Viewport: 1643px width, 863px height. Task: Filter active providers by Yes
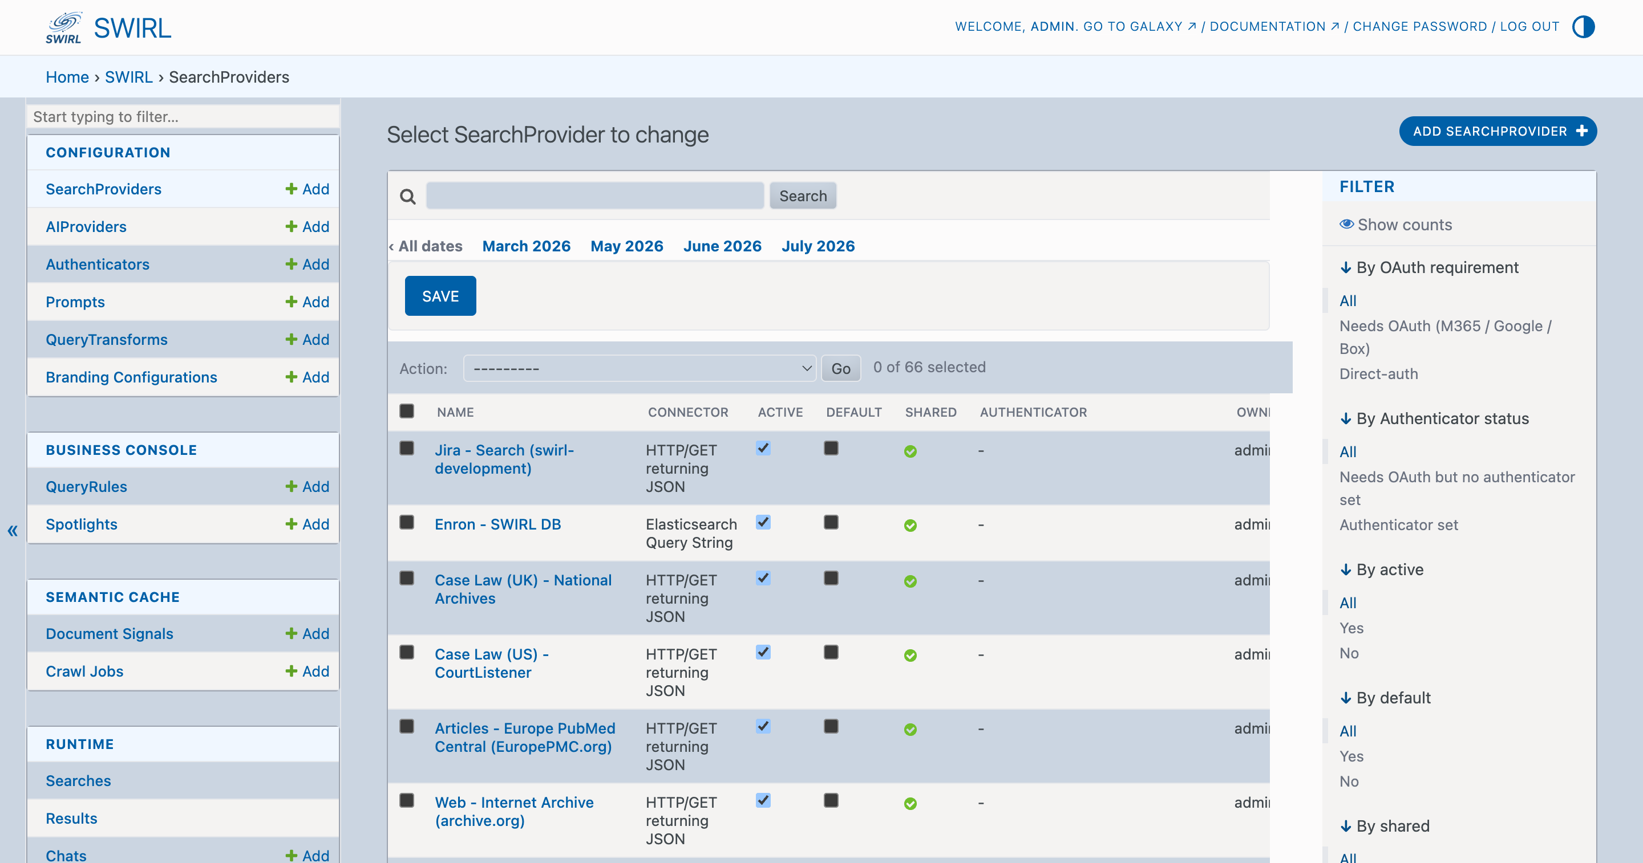[x=1351, y=628]
